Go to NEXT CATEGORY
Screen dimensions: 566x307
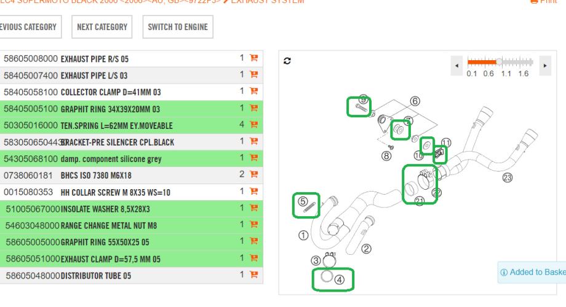[x=102, y=28]
